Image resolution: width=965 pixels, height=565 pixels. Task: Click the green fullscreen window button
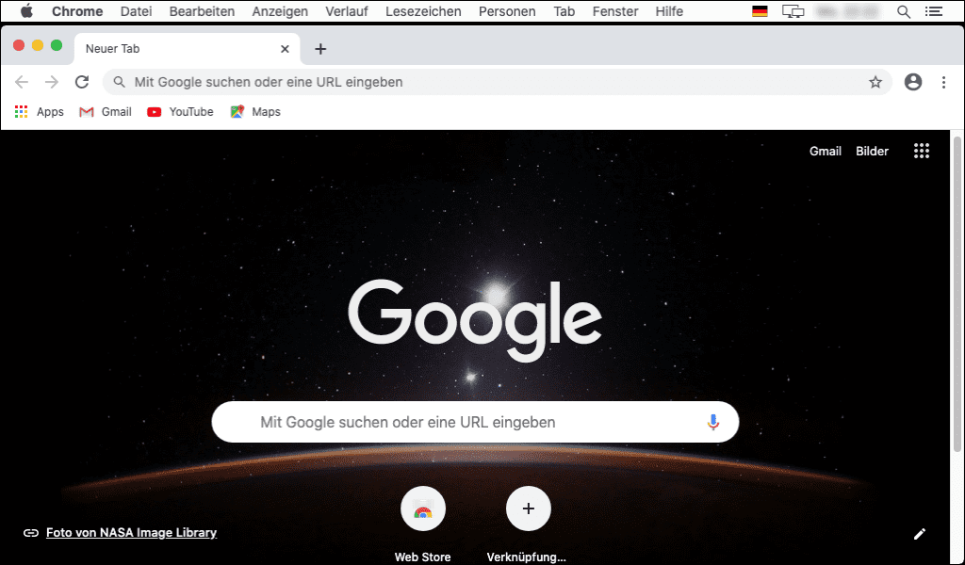(57, 45)
